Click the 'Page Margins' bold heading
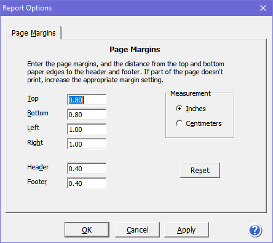 (x=135, y=50)
